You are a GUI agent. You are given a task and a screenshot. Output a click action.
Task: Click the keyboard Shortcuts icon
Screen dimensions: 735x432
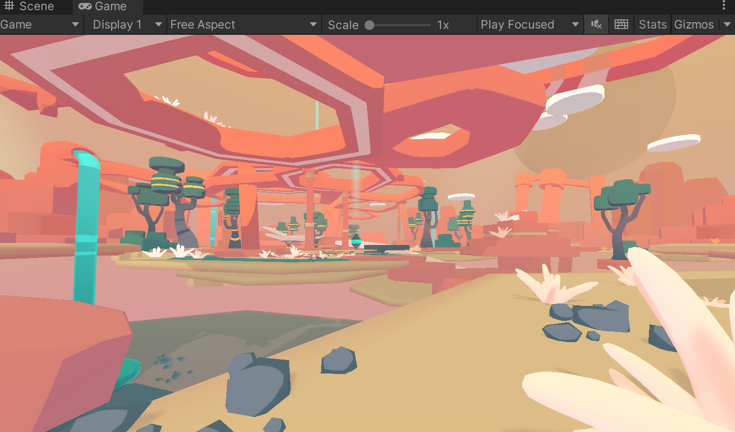[621, 24]
